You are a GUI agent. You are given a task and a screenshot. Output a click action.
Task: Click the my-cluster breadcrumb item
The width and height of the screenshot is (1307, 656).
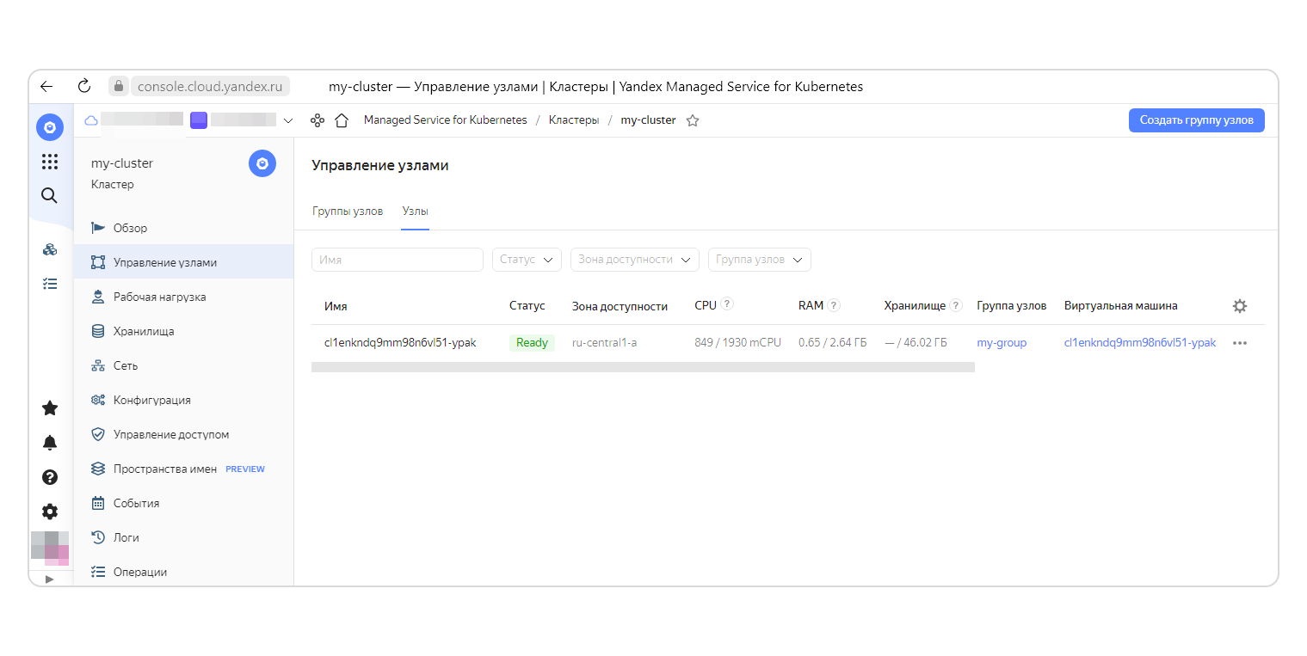click(x=648, y=120)
